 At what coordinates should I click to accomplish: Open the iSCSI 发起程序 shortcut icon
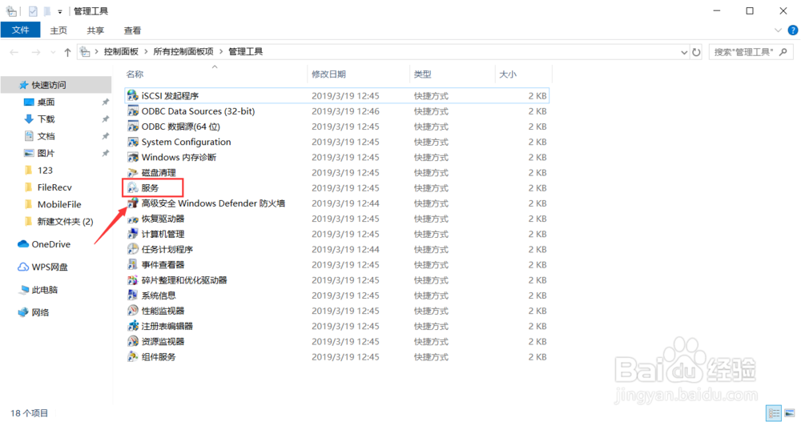[x=133, y=95]
